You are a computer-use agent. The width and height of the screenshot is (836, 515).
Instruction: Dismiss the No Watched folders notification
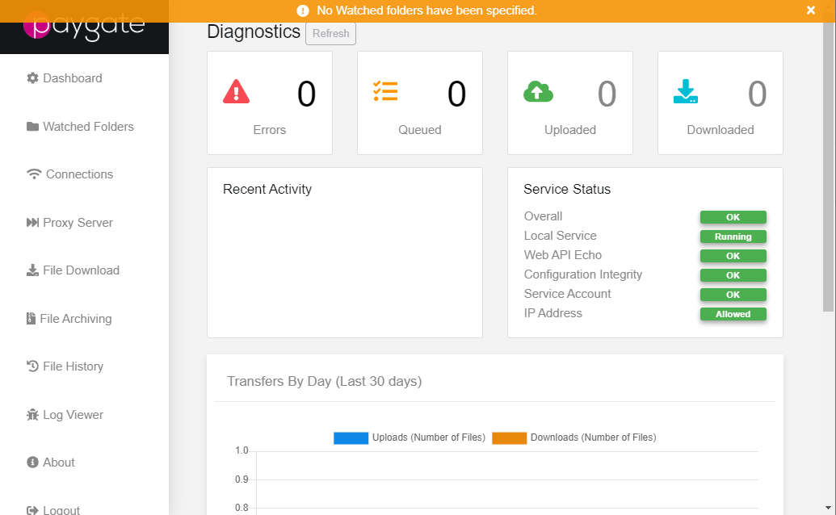(x=810, y=10)
